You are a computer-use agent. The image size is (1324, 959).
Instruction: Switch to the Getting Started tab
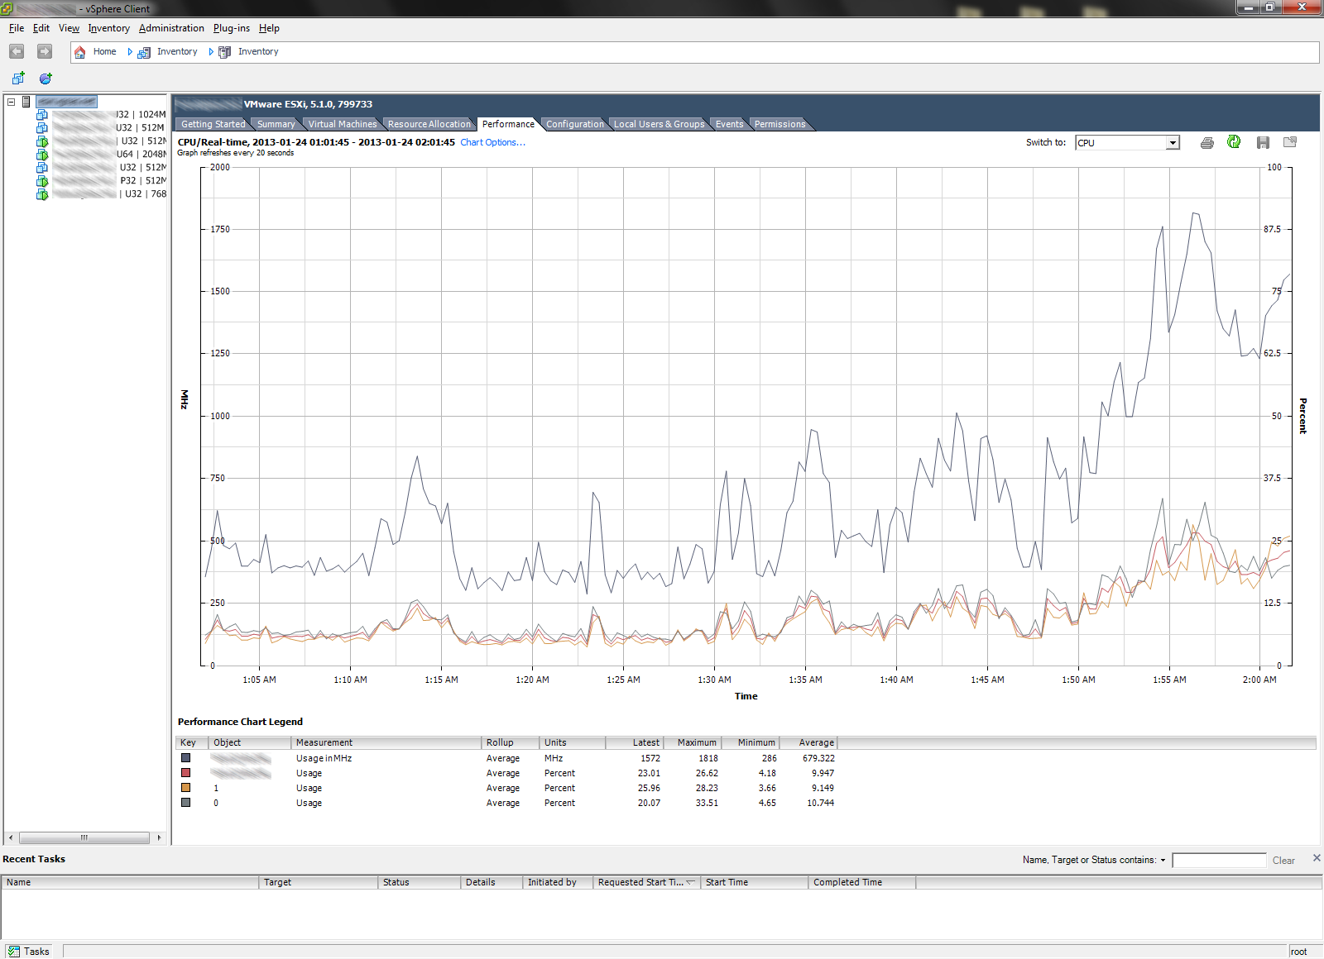(x=213, y=124)
